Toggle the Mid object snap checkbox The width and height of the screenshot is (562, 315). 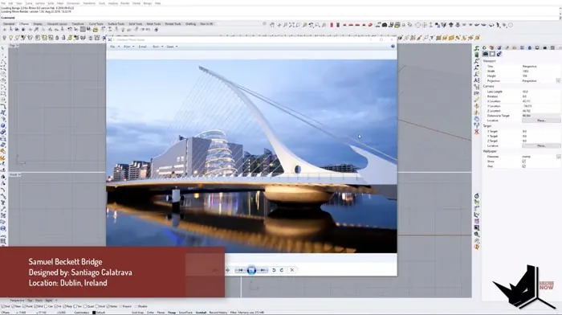pos(35,306)
